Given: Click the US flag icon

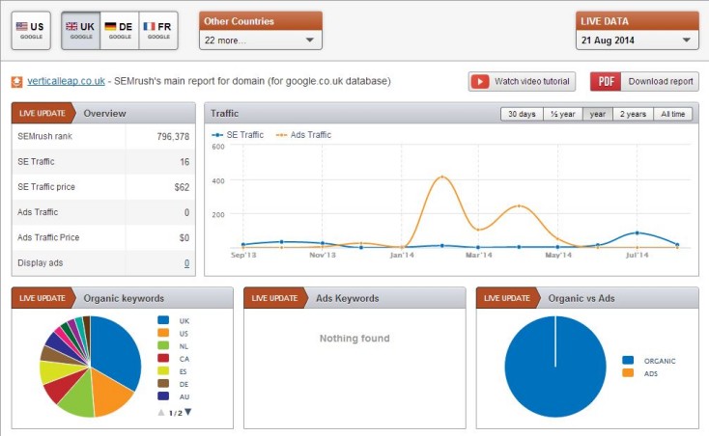Looking at the screenshot, I should point(21,26).
